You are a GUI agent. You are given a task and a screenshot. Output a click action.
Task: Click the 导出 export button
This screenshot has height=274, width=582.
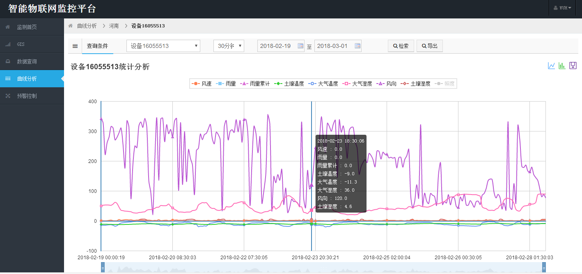(429, 46)
